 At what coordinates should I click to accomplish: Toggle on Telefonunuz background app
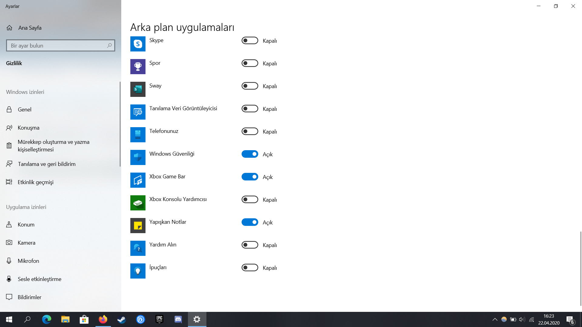pyautogui.click(x=250, y=131)
